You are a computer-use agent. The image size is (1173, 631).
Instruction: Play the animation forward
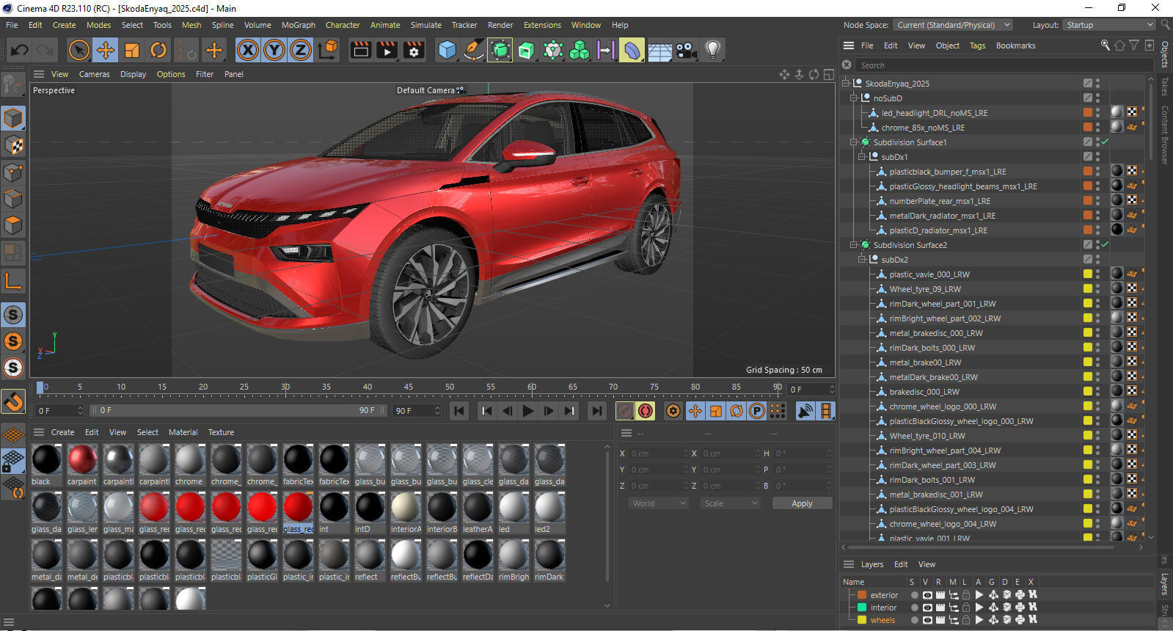tap(527, 411)
